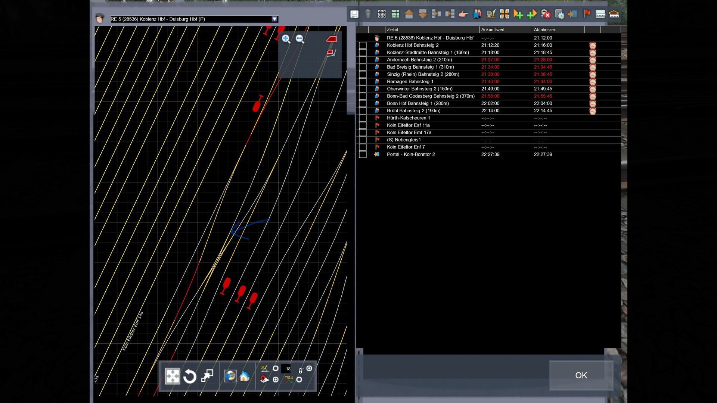Tick checkbox for Koblenz Hbf Bahnsteig 2

[363, 45]
